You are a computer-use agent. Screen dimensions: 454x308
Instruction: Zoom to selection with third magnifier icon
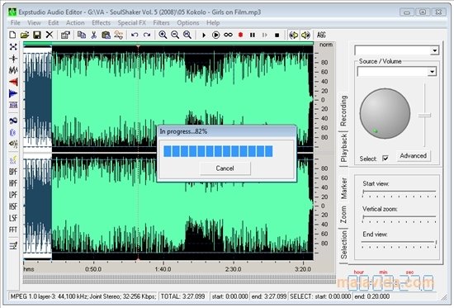click(187, 35)
